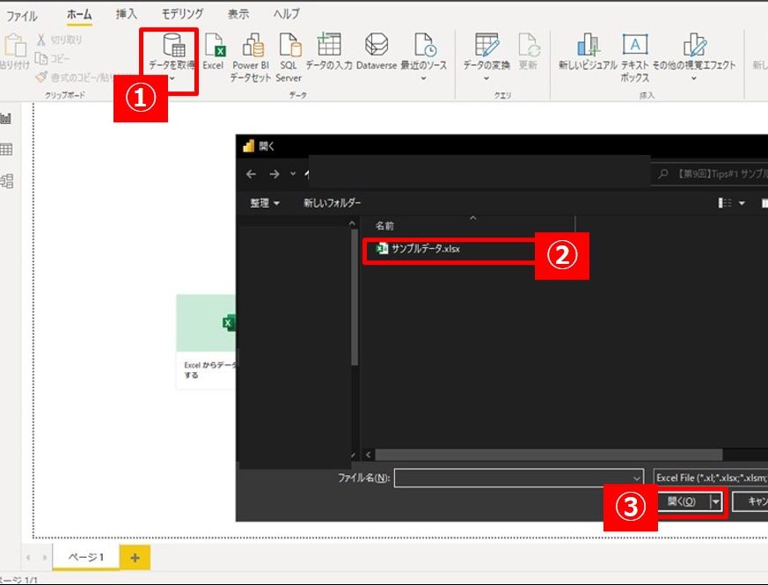Click the back arrow in the file dialog
The height and width of the screenshot is (585, 768).
click(252, 174)
